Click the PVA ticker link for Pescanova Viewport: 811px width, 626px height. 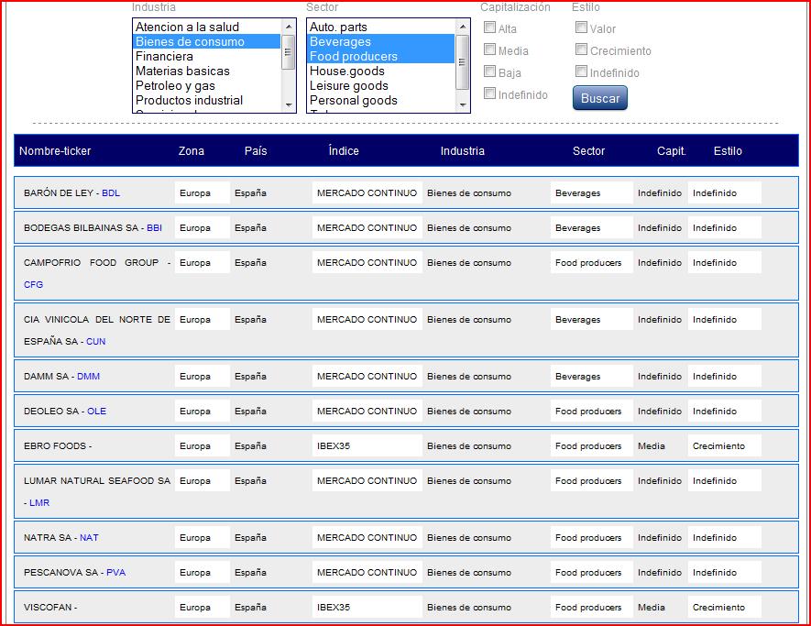pos(115,573)
